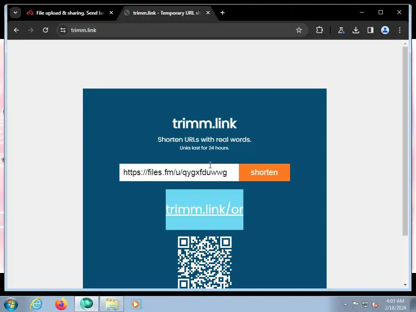Screen dimensions: 416x312
Task: Open Chrome three-dot menu
Action: pos(400,30)
